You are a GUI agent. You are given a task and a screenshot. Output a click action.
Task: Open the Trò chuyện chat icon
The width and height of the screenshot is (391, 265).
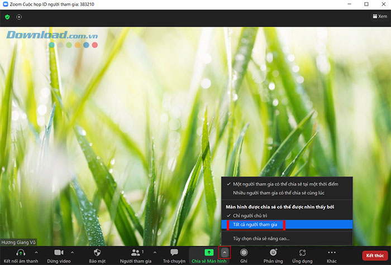174,253
